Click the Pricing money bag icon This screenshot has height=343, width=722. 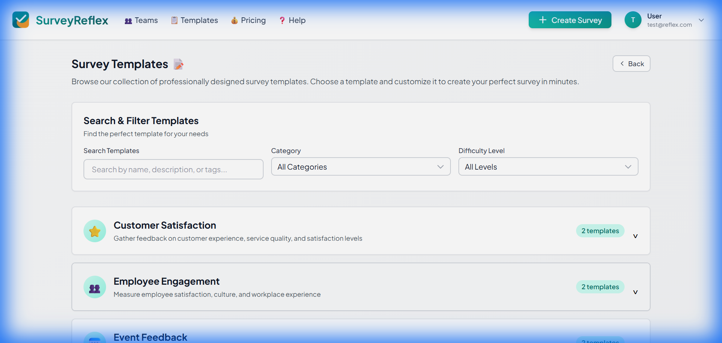coord(234,21)
